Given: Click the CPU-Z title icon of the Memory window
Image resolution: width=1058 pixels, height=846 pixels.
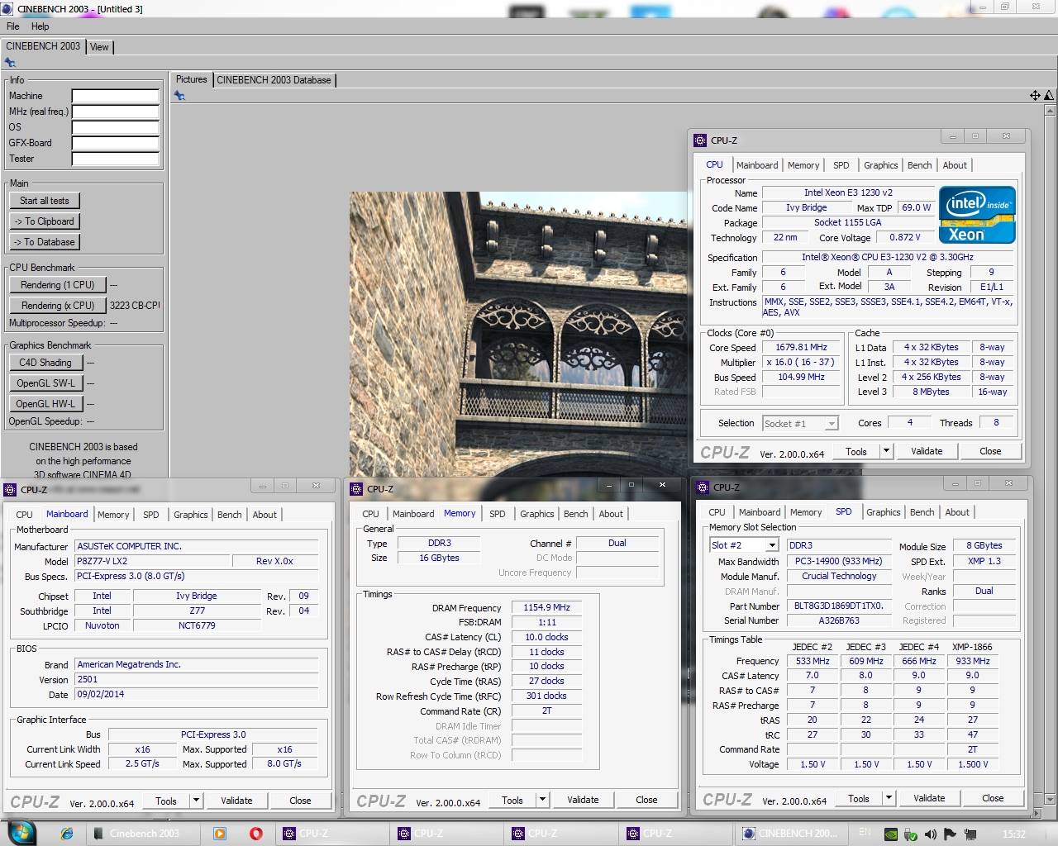Looking at the screenshot, I should 356,489.
